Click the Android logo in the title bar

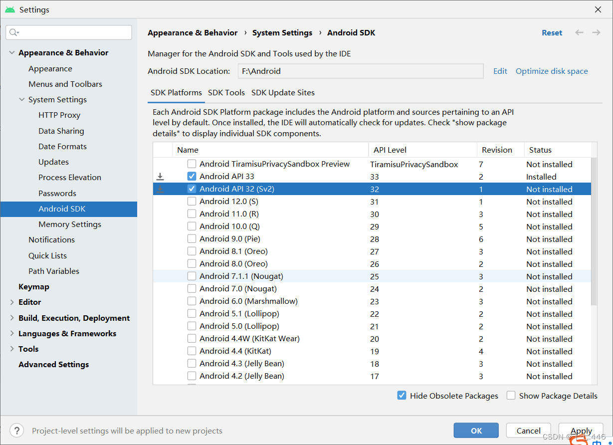pyautogui.click(x=9, y=9)
